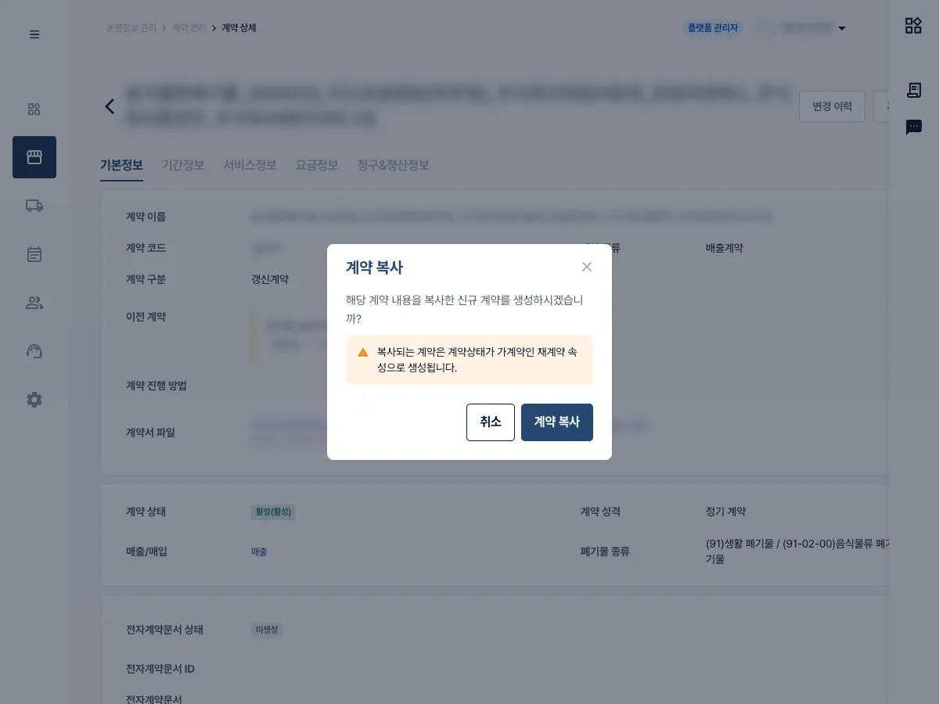
Task: Switch to the 요금정보 tab
Action: [317, 165]
